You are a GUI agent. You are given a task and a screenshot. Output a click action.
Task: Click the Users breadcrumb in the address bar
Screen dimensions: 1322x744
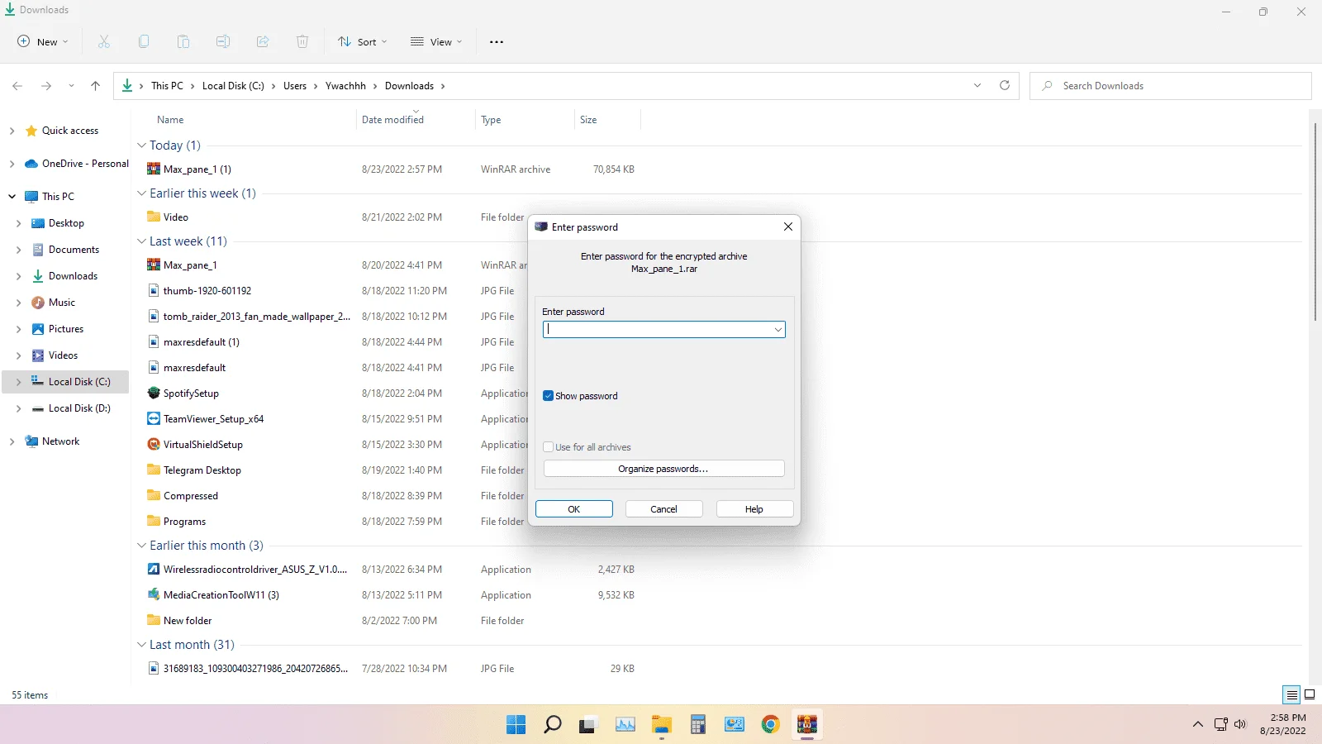[295, 86]
